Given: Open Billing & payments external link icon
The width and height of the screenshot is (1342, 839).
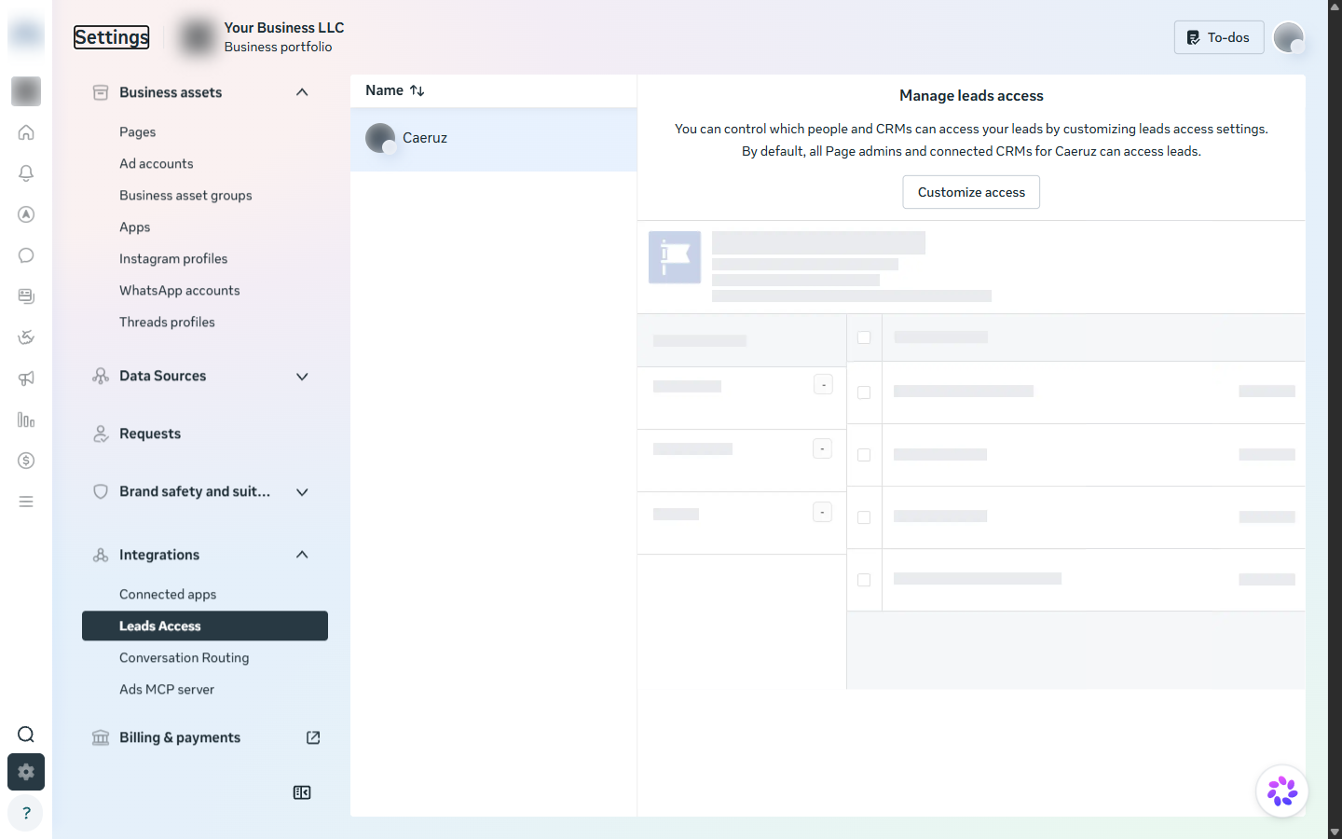Looking at the screenshot, I should (x=313, y=737).
